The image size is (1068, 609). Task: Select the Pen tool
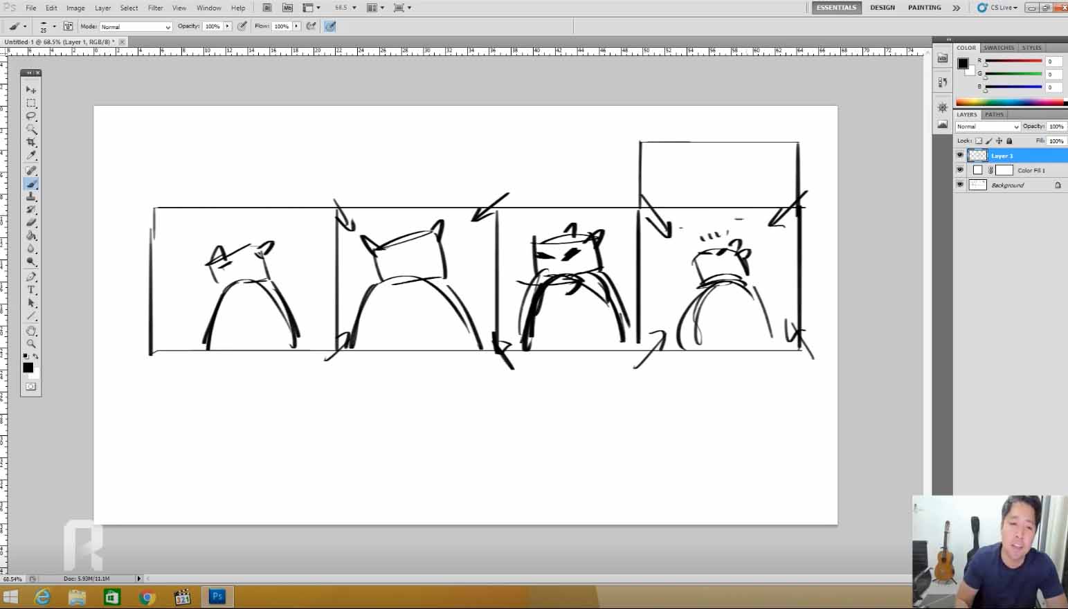click(31, 277)
